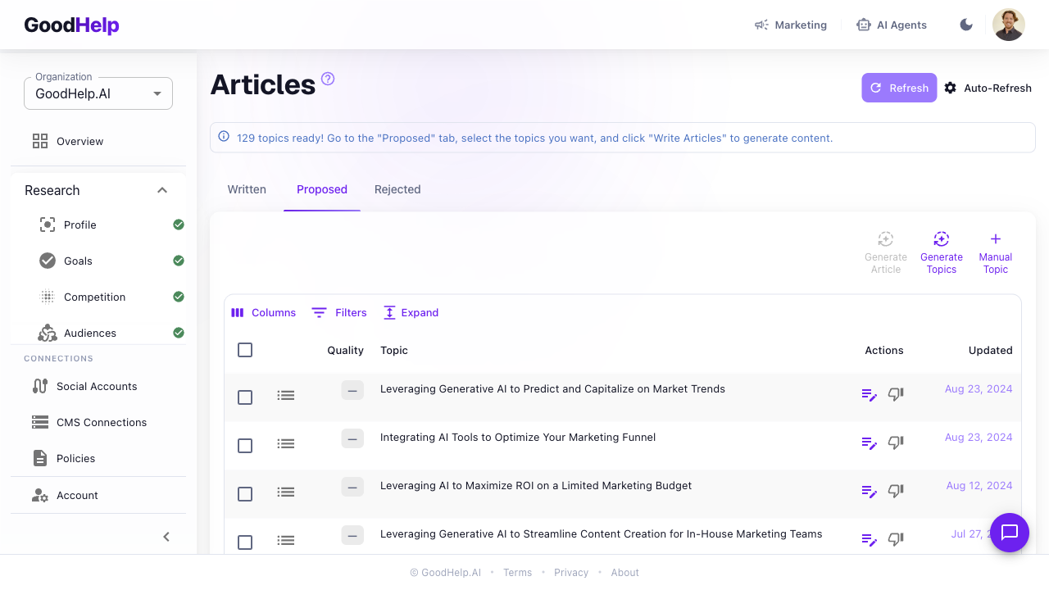
Task: Toggle dark mode with the moon icon
Action: [966, 25]
